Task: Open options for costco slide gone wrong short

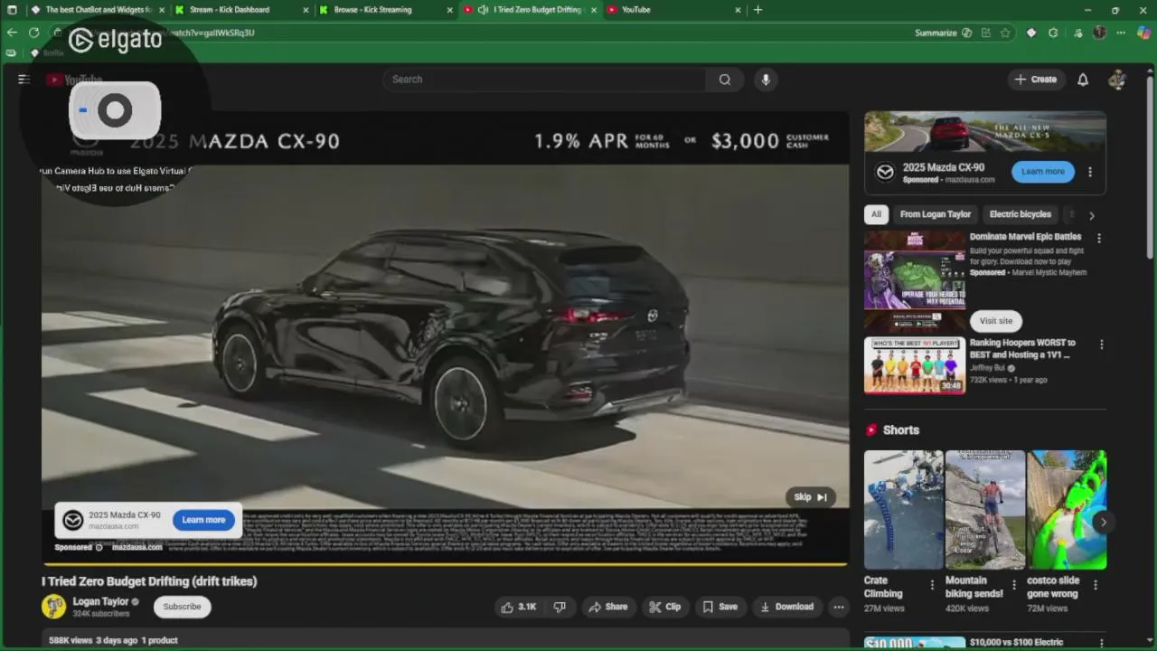Action: (x=1095, y=585)
